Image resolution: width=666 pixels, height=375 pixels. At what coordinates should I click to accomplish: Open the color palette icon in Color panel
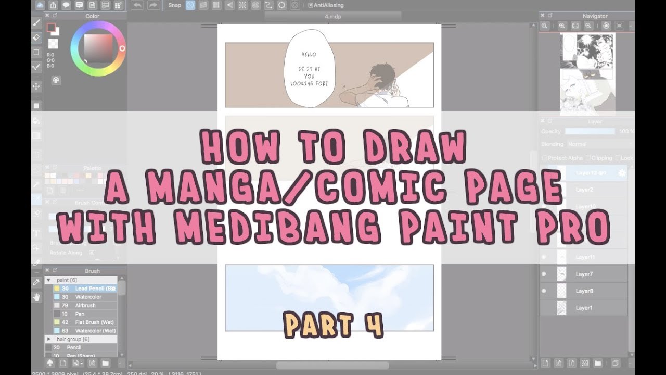(56, 80)
